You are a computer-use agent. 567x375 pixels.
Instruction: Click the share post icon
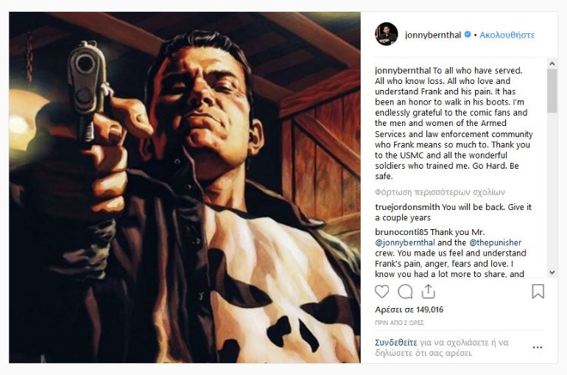click(428, 291)
